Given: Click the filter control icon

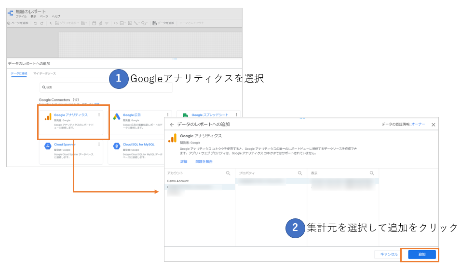Looking at the screenshot, I should (107, 23).
